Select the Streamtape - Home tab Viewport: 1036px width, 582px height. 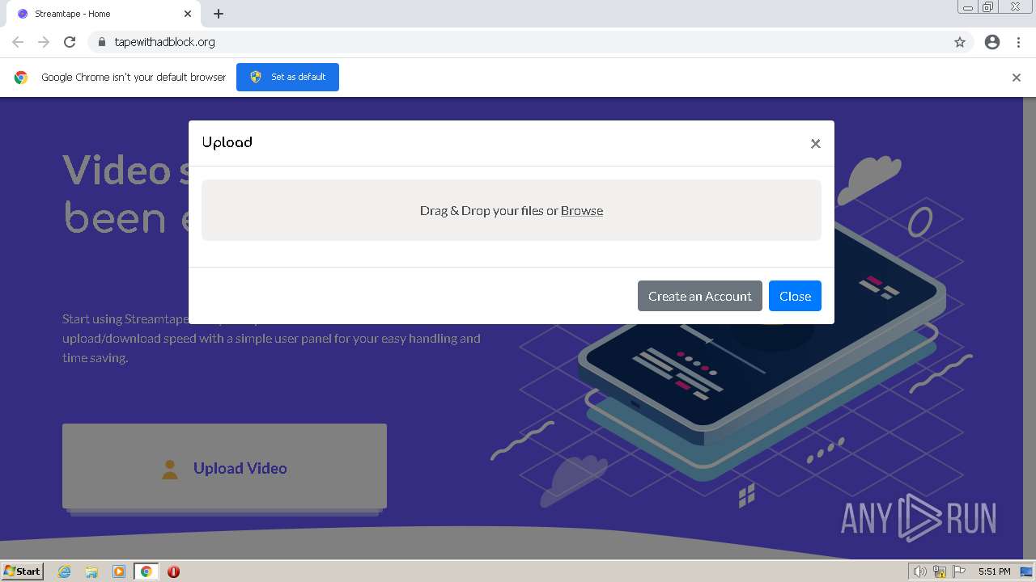103,14
